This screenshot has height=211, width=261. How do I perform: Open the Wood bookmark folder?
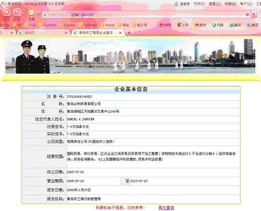(x=108, y=25)
